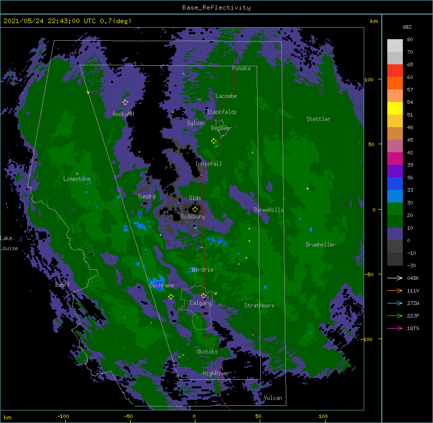Select the light blue swatch in the dBZ legend
Image resolution: width=433 pixels, height=423 pixels.
(x=395, y=196)
